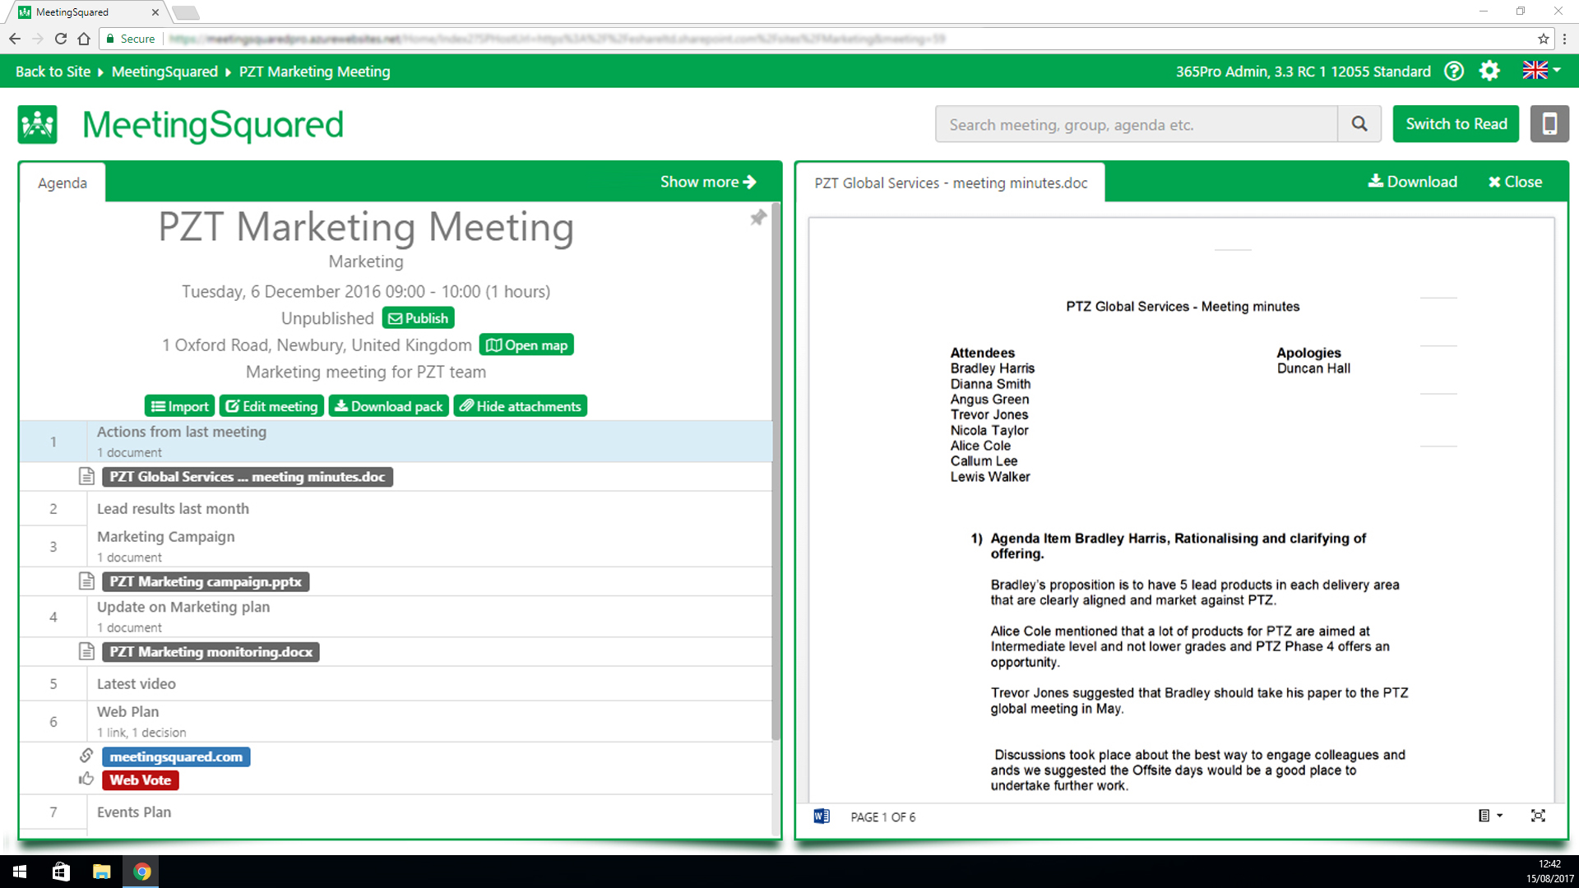Open page view options dropdown in viewer
Image resolution: width=1579 pixels, height=888 pixels.
[x=1490, y=816]
